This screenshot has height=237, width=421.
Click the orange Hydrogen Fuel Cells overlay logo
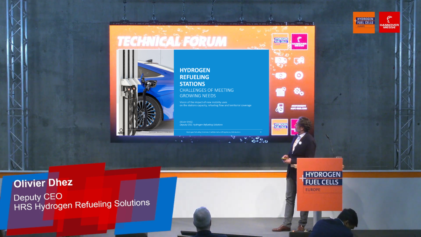[364, 22]
